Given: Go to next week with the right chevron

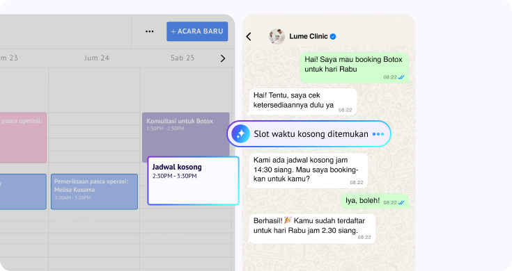Looking at the screenshot, I should click(223, 58).
